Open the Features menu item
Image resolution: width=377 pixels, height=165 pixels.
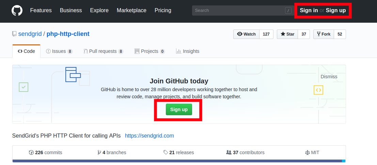(x=41, y=11)
